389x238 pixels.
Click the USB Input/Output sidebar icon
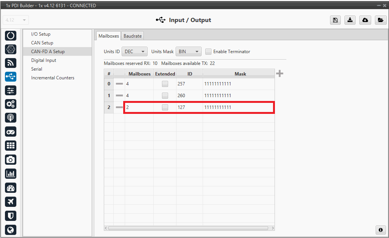tap(11, 77)
